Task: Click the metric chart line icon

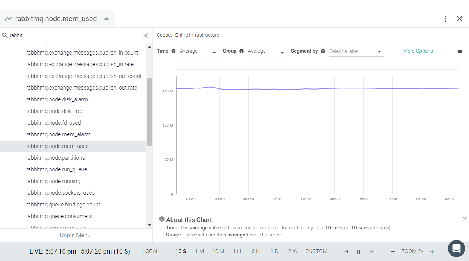Action: [8, 19]
